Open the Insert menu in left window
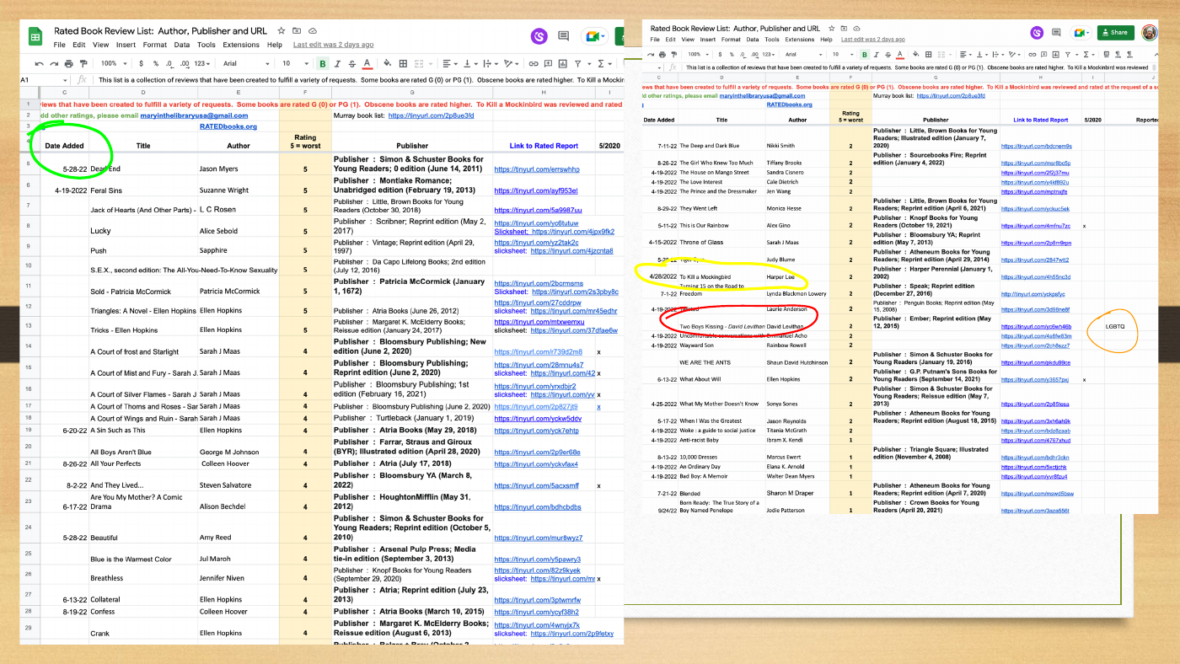The width and height of the screenshot is (1180, 664). pos(126,45)
